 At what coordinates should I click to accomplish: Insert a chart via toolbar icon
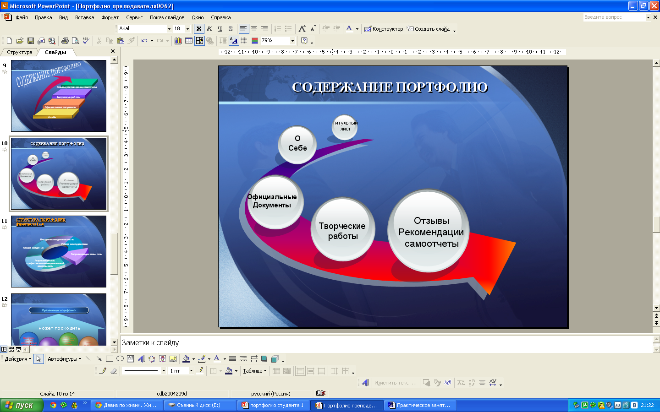178,41
